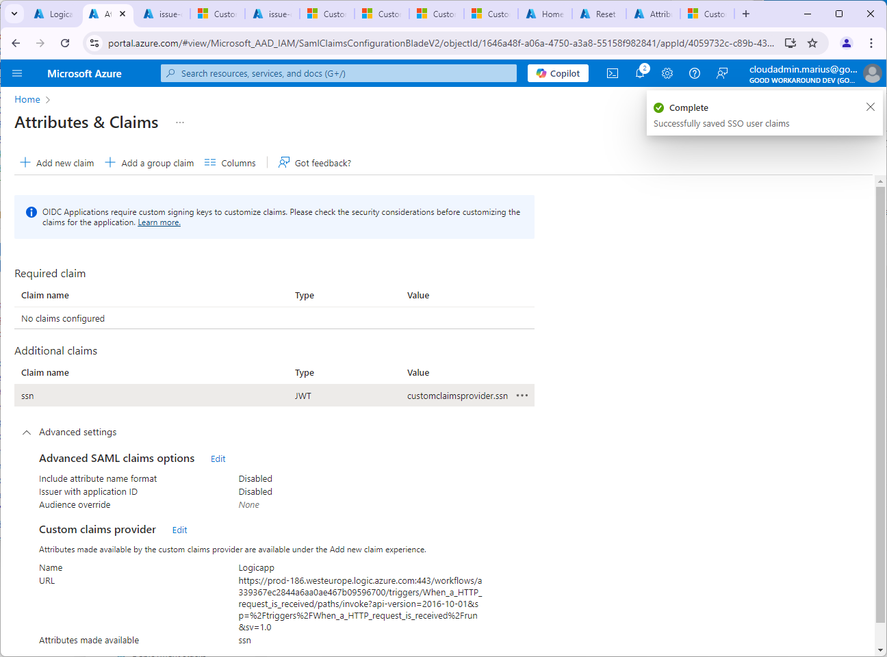Click Add a group claim
887x657 pixels.
pyautogui.click(x=149, y=163)
